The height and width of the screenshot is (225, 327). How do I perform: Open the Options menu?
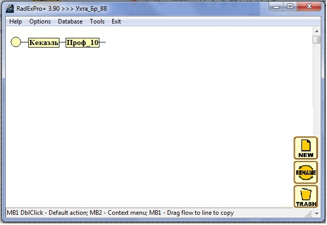tap(40, 21)
